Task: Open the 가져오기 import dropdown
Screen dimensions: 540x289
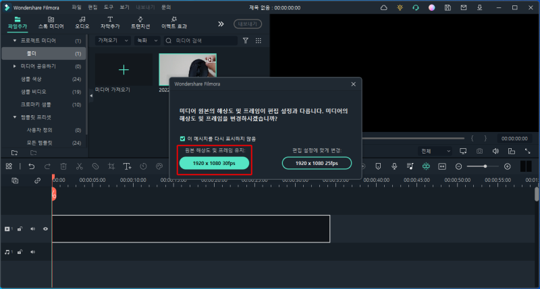Action: pyautogui.click(x=113, y=40)
